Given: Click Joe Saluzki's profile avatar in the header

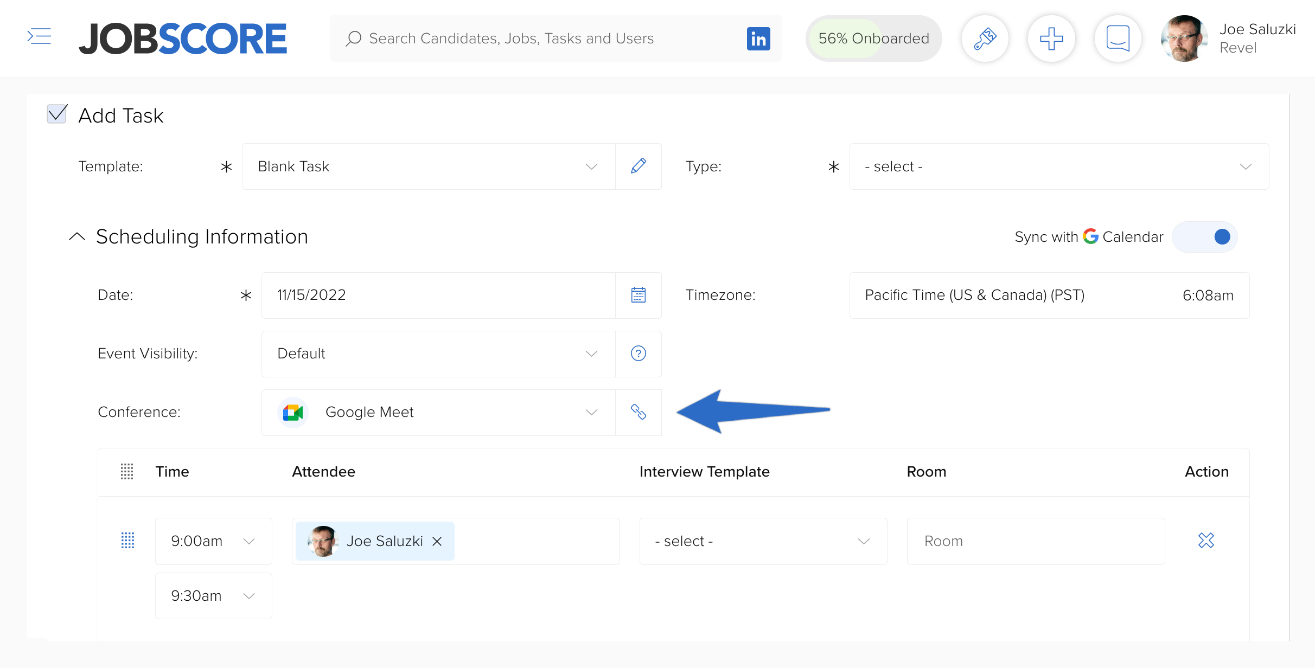Looking at the screenshot, I should (x=1184, y=38).
